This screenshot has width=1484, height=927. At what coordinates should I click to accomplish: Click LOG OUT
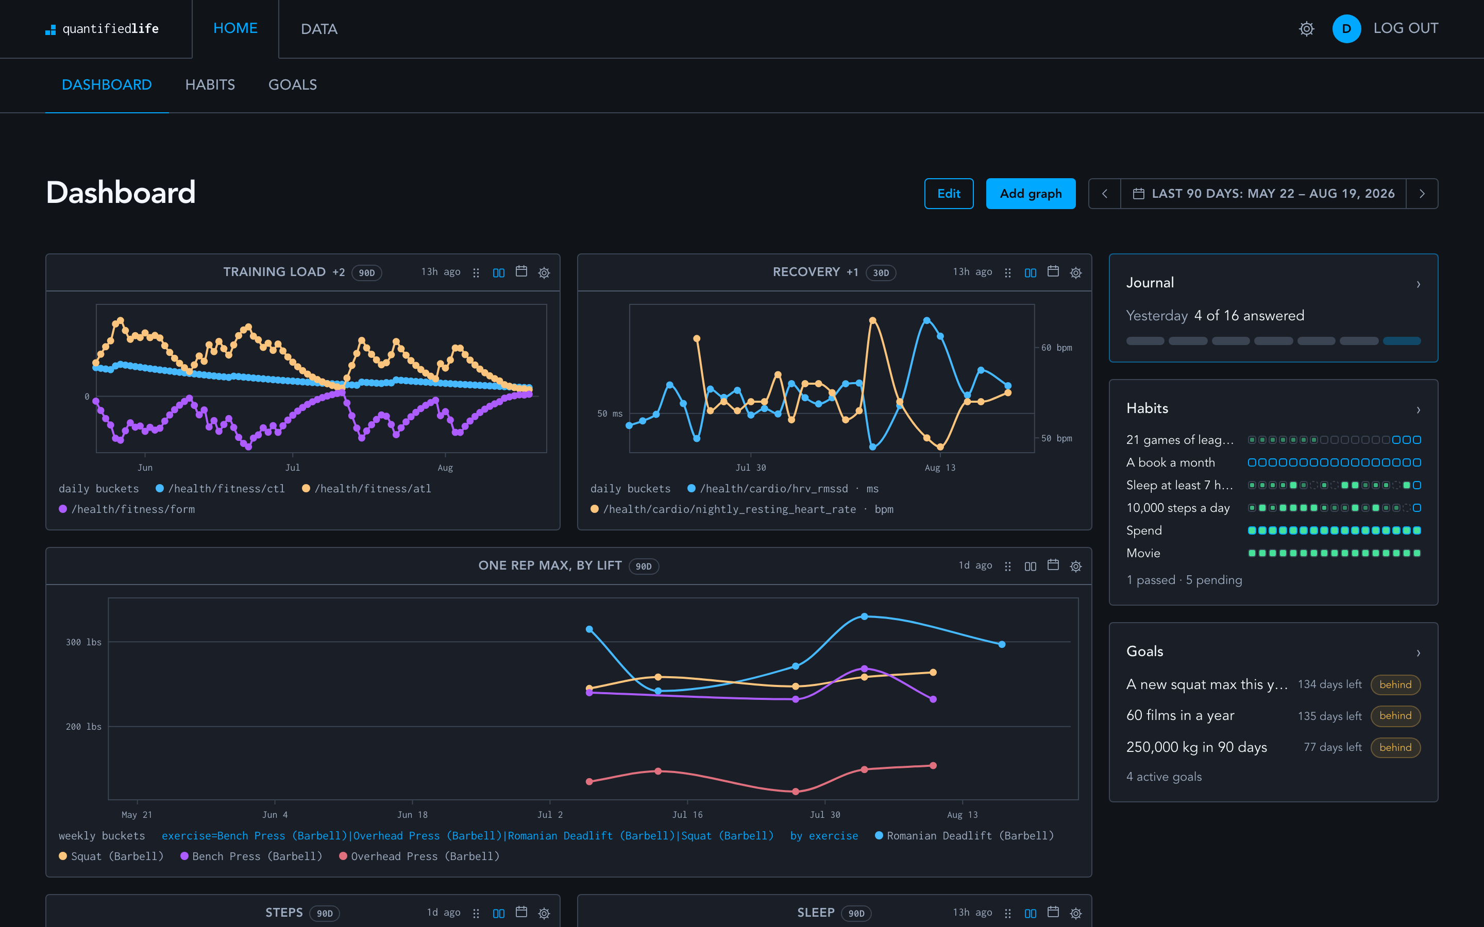click(1406, 28)
